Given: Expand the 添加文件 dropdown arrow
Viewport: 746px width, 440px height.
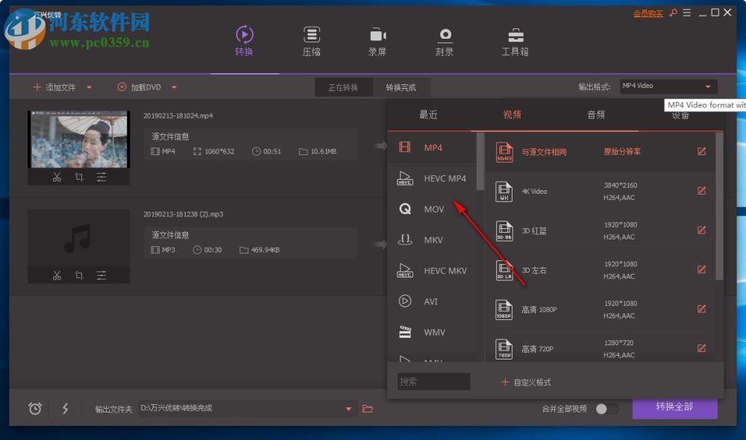Looking at the screenshot, I should tap(90, 87).
